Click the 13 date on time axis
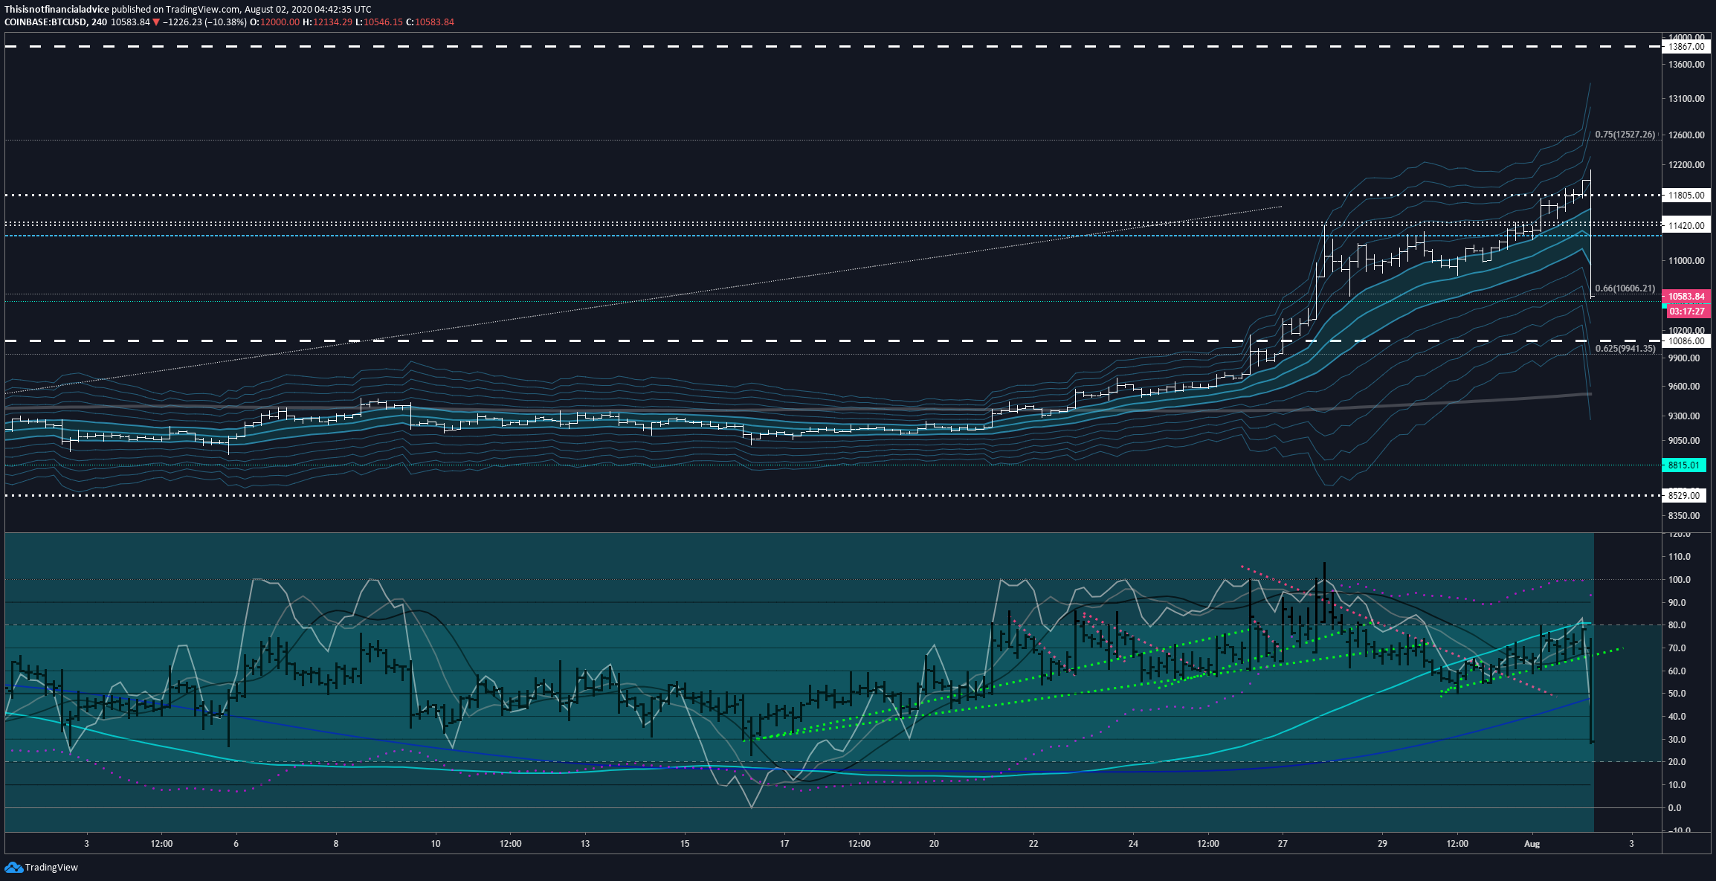This screenshot has width=1716, height=881. pyautogui.click(x=585, y=844)
